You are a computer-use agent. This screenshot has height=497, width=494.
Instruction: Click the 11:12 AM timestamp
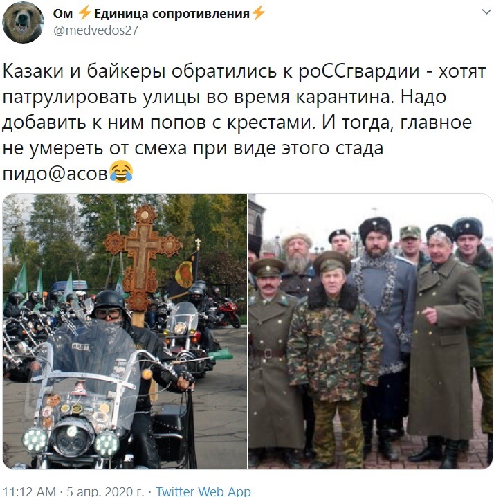pyautogui.click(x=29, y=491)
